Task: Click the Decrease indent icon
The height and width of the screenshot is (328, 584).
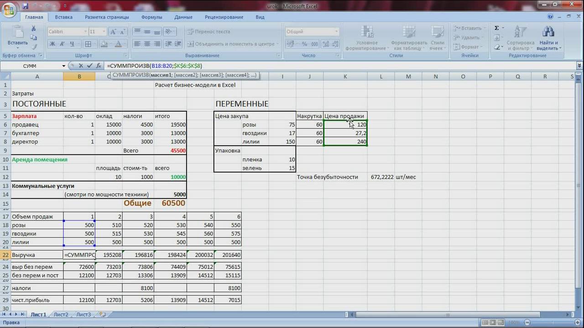Action: point(168,44)
